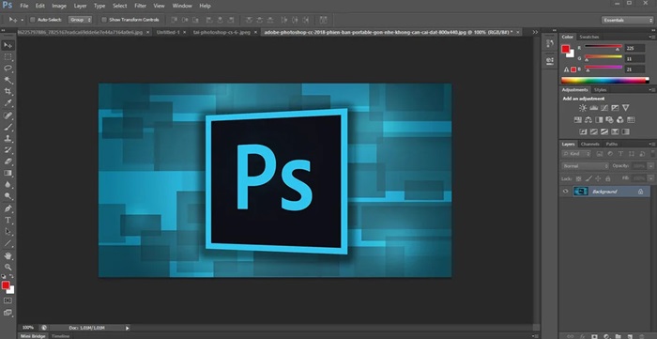Select the Move tool in the toolbox

(8, 45)
